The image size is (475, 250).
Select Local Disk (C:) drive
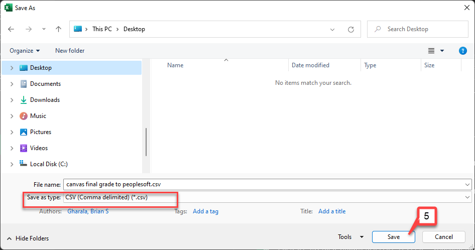(49, 164)
